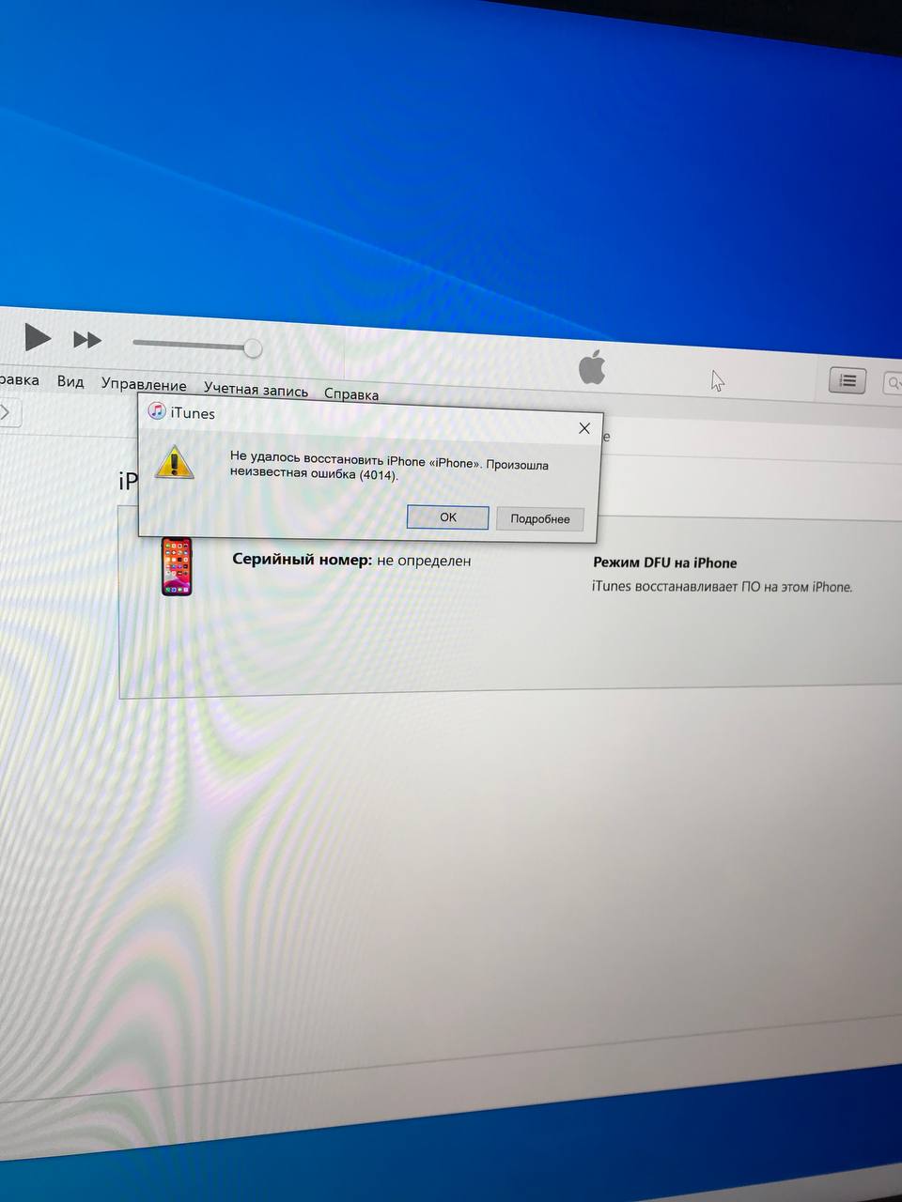Click the forward navigation arrow

click(6, 412)
